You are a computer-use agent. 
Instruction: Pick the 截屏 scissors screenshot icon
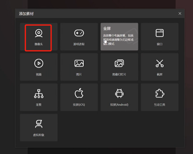point(160,63)
